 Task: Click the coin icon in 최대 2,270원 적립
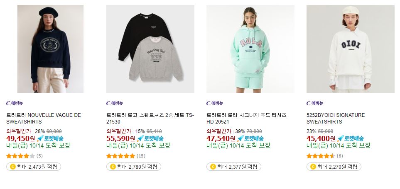click(313, 167)
